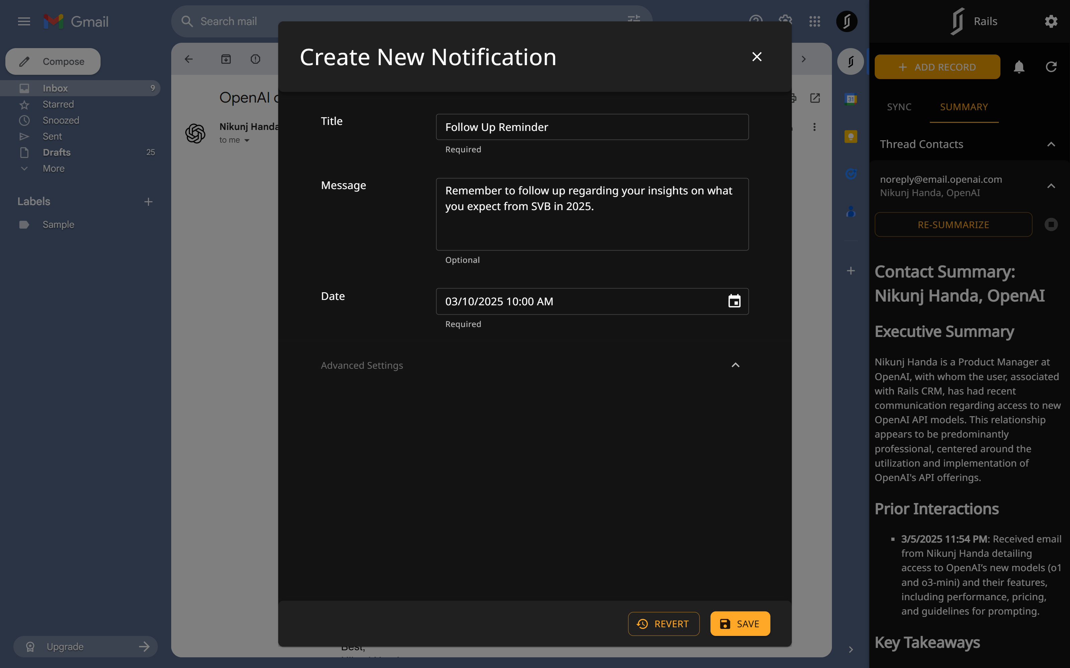Open Google Calendar in the side panel
1070x668 pixels.
[x=850, y=99]
